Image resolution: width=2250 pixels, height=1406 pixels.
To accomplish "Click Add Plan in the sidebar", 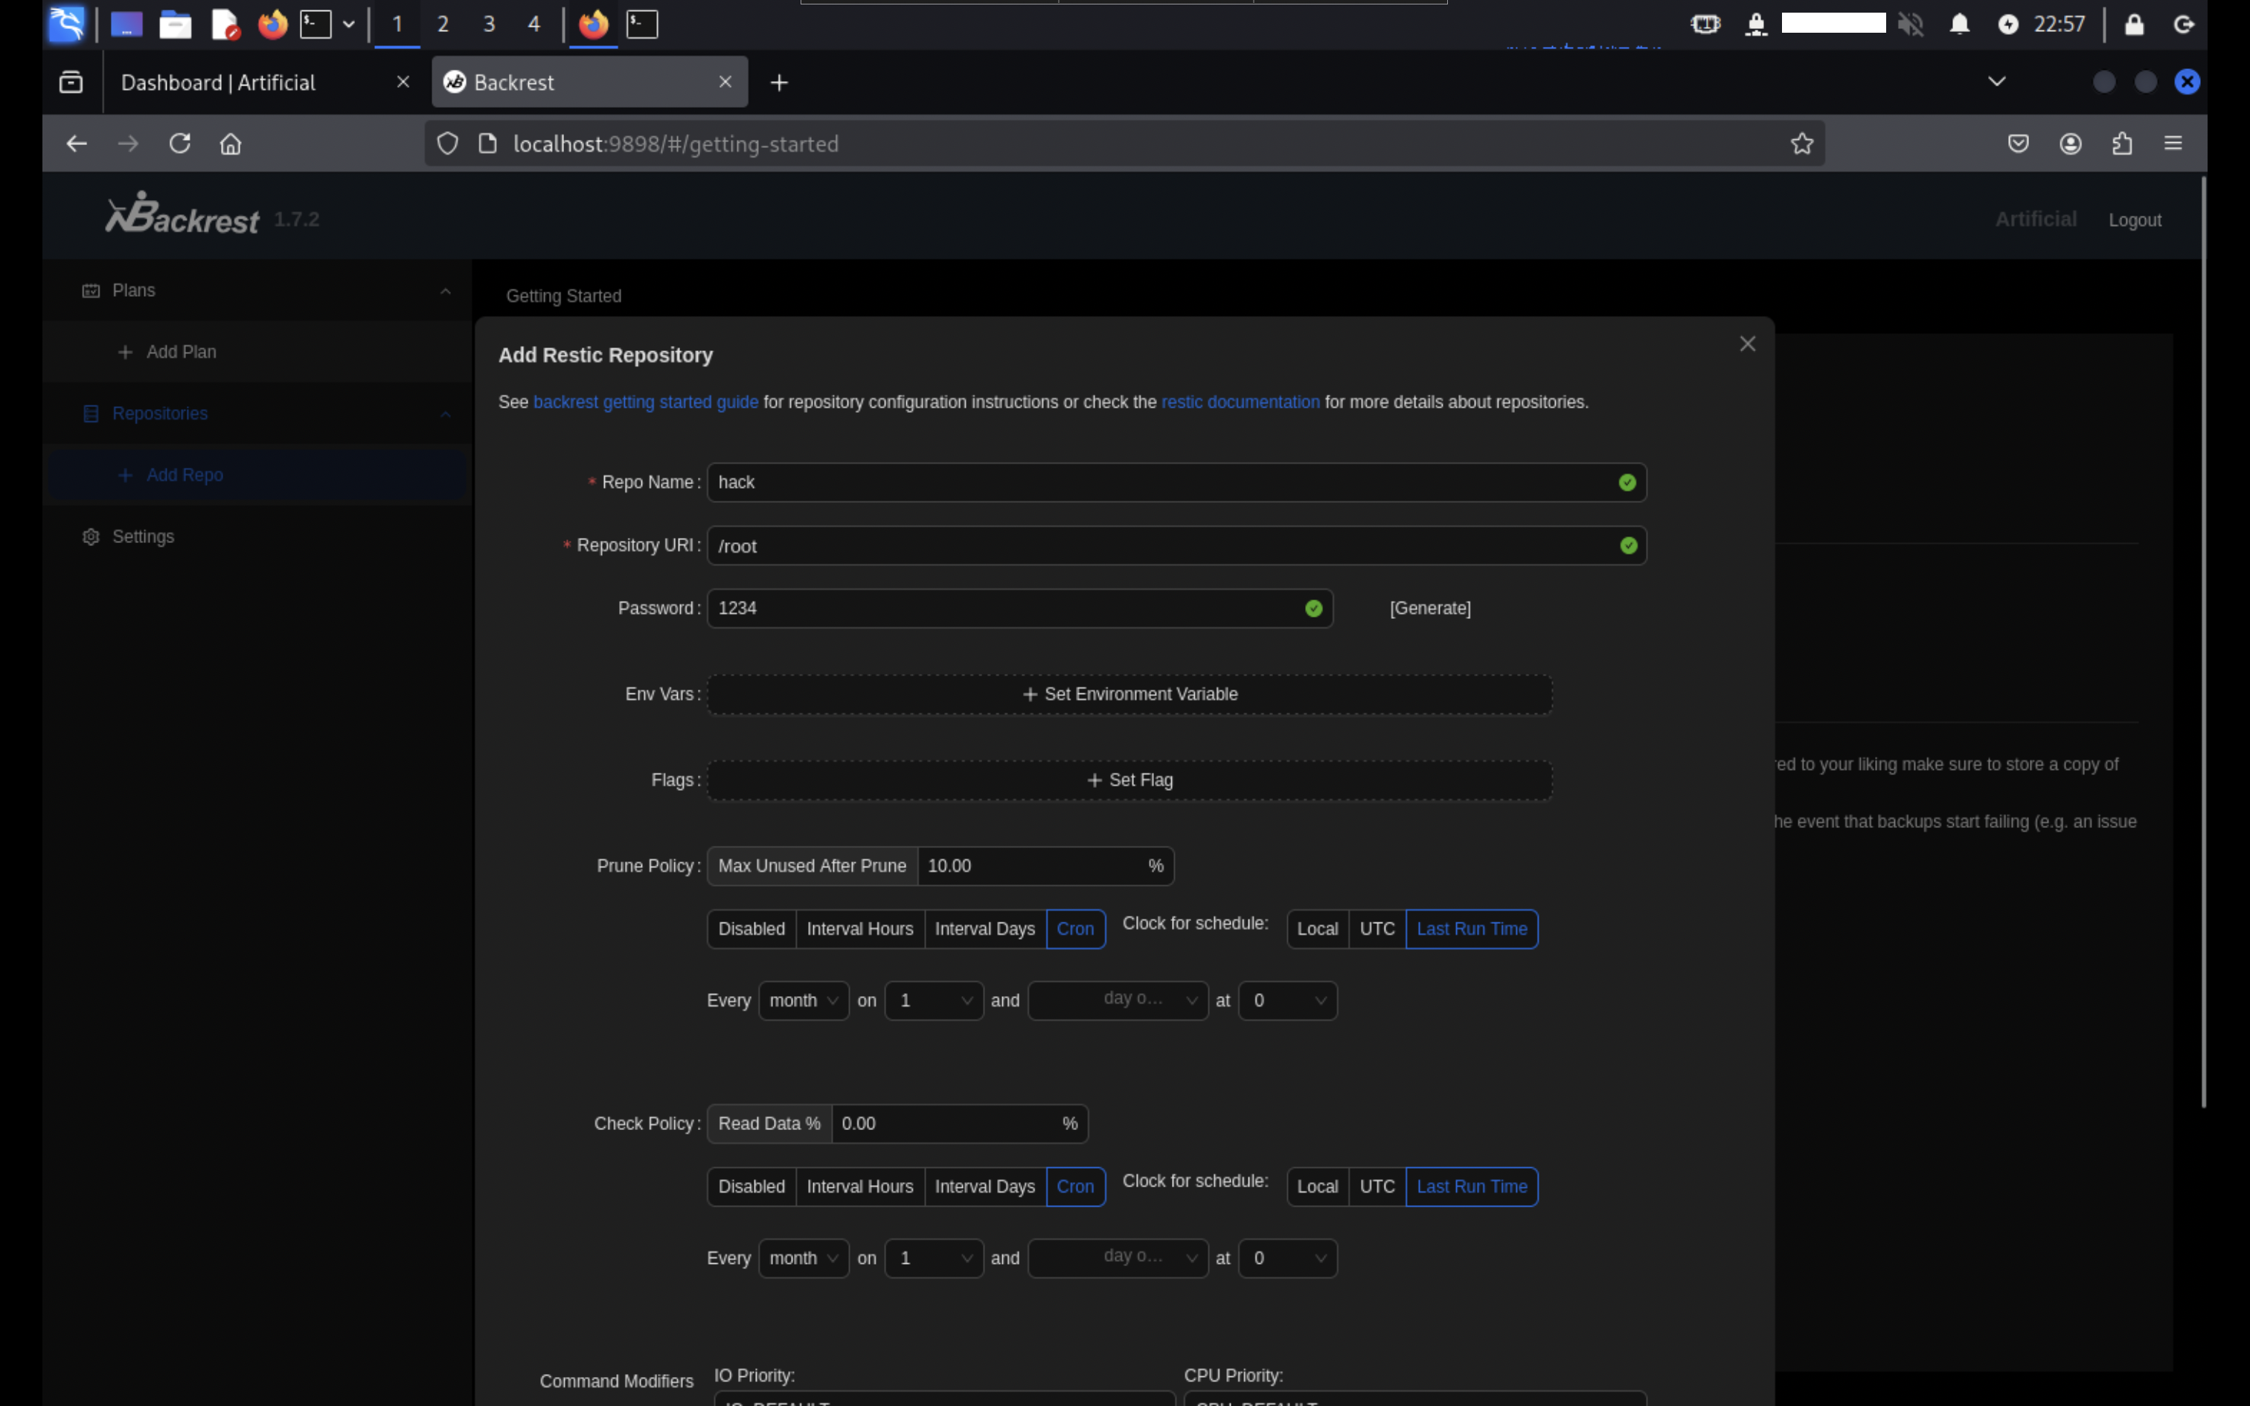I will (x=180, y=351).
